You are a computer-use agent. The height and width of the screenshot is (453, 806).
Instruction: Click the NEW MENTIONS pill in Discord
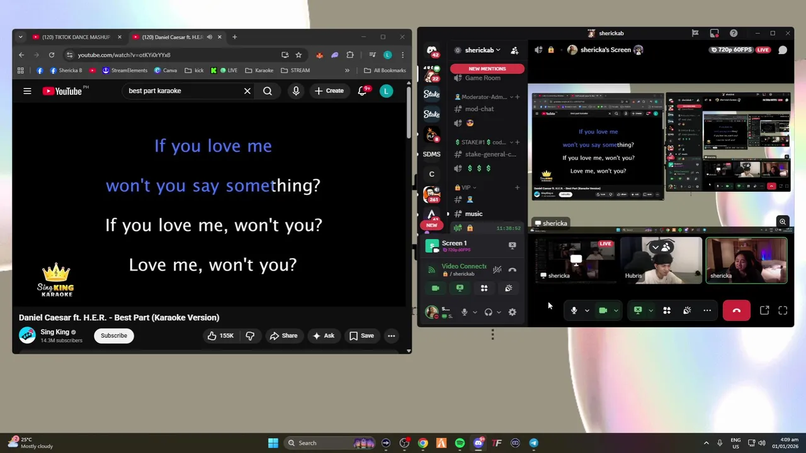(x=487, y=69)
